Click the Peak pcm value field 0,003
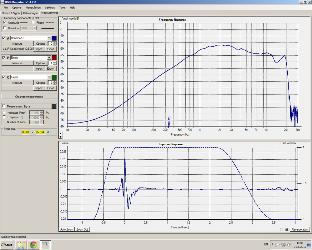 (26, 132)
